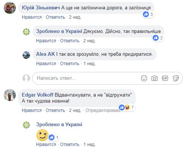Open Зроблено в Україні page from sticker reply
185x149 pixels.
(59, 124)
